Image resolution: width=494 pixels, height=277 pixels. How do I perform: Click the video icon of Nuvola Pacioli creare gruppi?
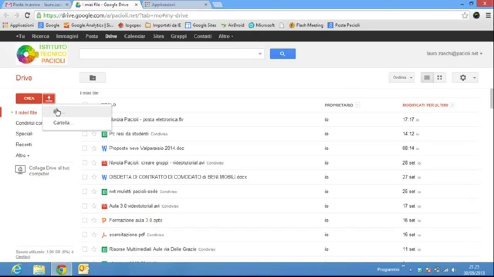click(104, 163)
